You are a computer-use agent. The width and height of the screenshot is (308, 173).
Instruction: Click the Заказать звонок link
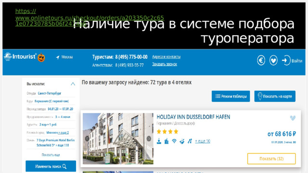pos(165,64)
